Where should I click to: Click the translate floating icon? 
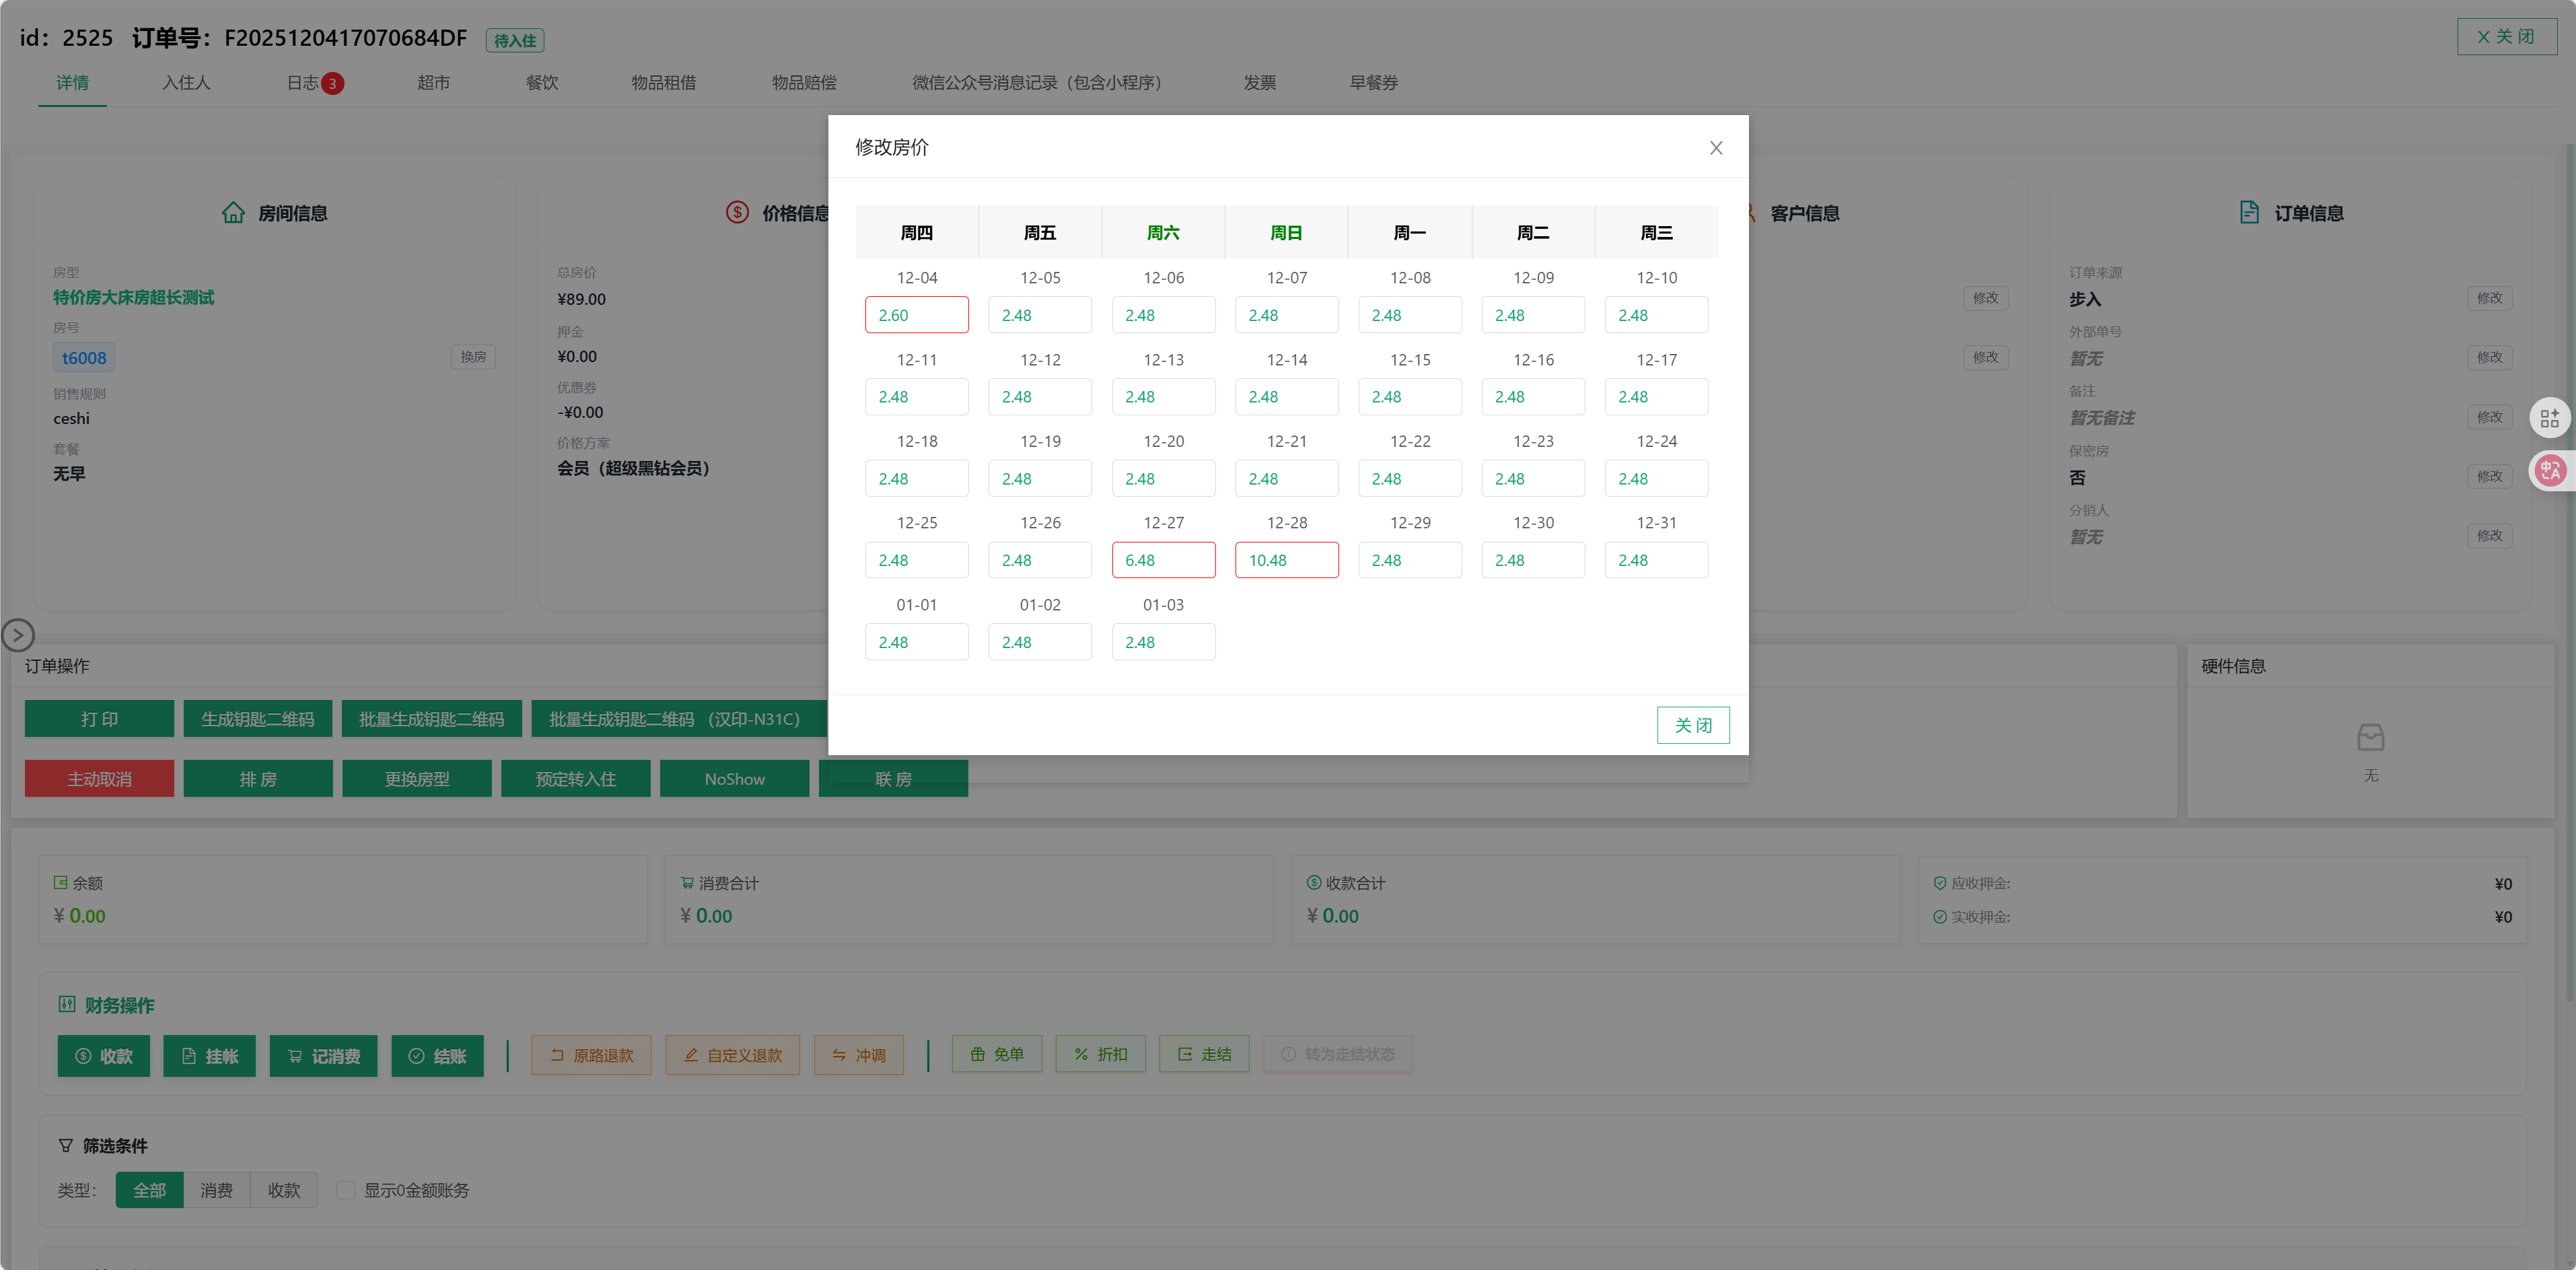2549,470
